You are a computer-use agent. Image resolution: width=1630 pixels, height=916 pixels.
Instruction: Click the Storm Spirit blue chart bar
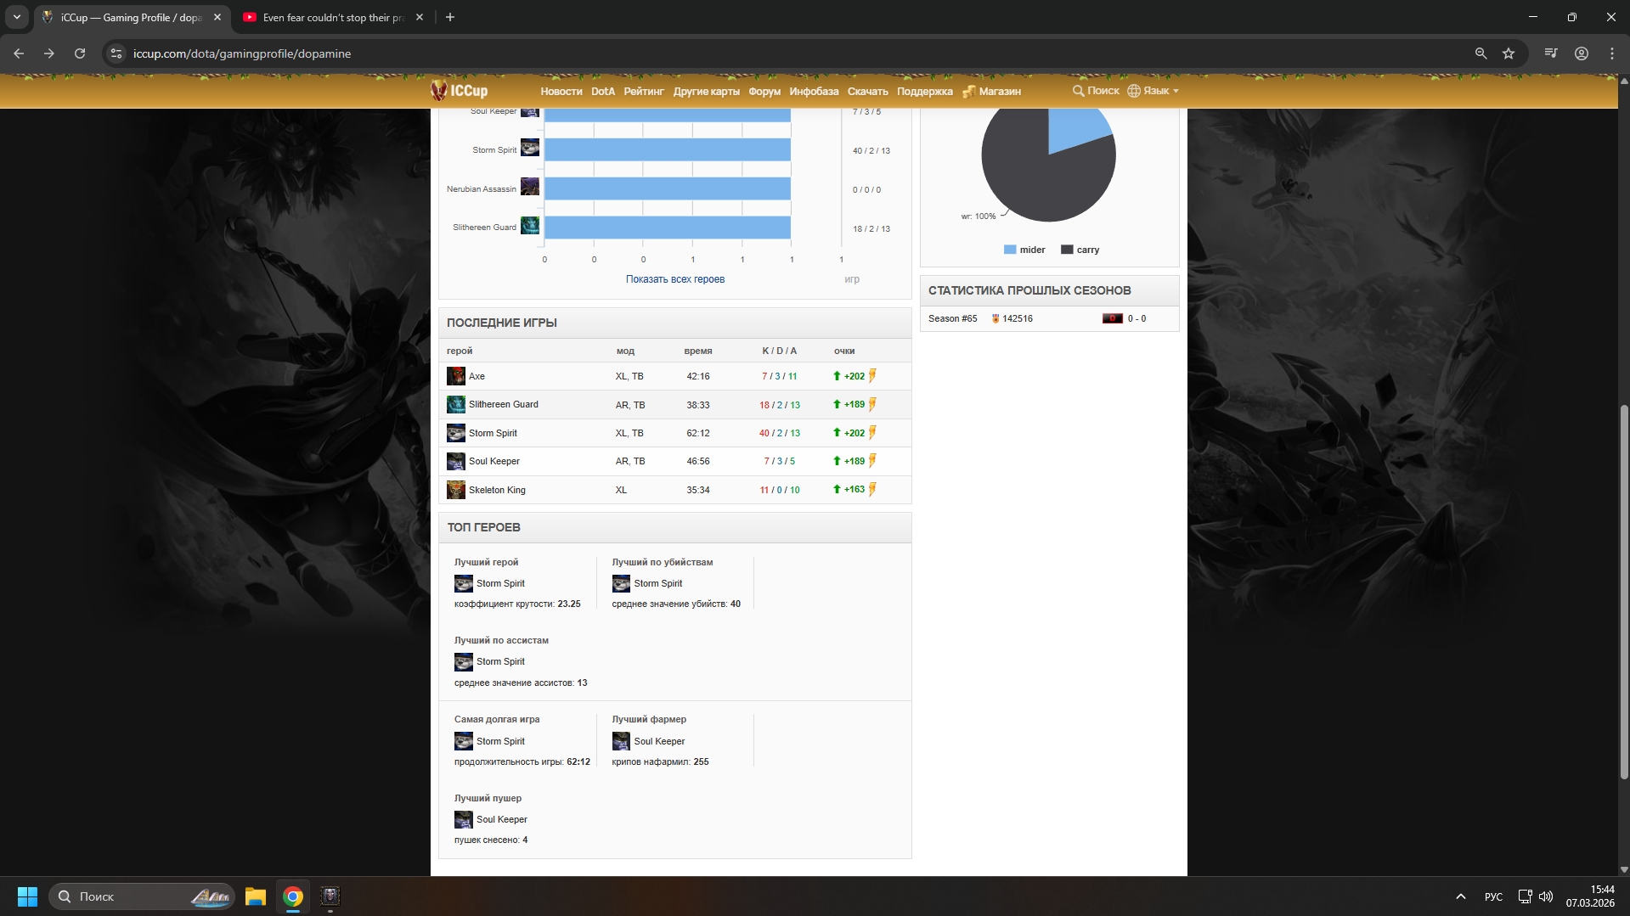tap(668, 149)
